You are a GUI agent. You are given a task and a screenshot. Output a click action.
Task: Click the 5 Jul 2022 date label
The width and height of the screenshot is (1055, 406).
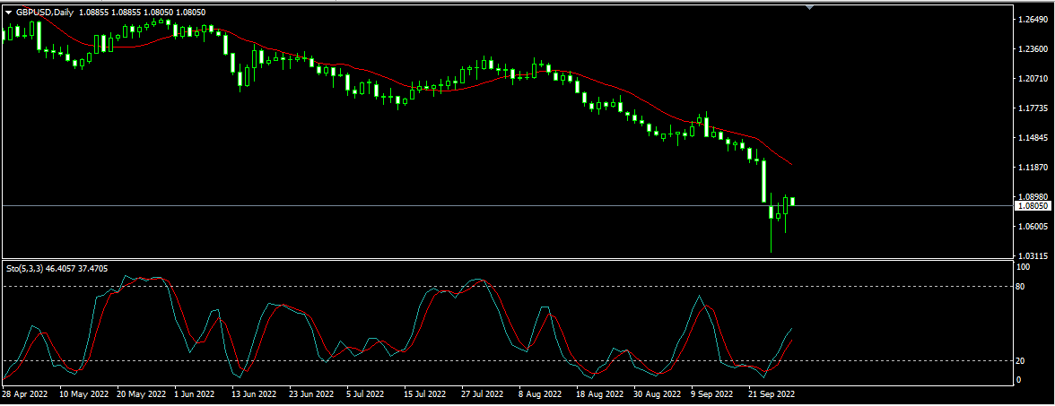pos(364,394)
